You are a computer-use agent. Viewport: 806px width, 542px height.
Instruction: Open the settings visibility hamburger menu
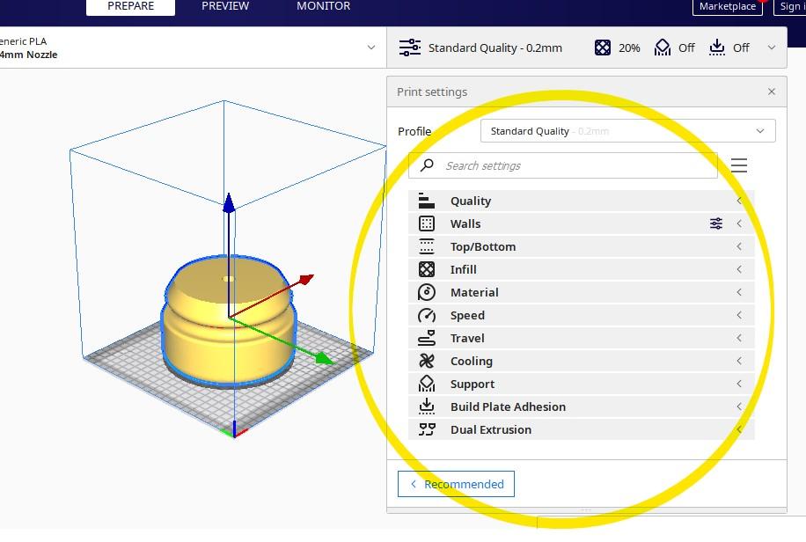click(x=738, y=165)
